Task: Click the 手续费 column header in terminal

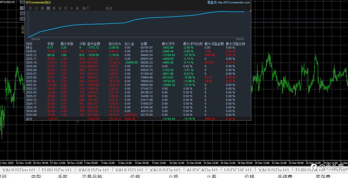Action: [285, 176]
